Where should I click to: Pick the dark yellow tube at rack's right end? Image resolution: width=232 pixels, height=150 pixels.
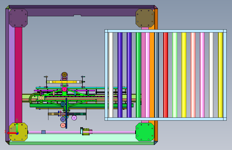220,75
